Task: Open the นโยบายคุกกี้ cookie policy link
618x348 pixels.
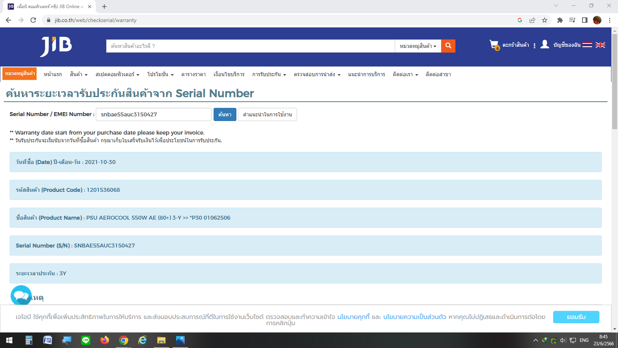Action: 353,317
